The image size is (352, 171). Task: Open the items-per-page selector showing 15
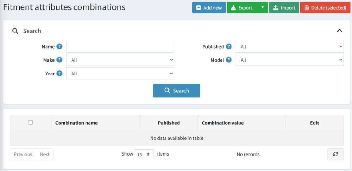[144, 154]
